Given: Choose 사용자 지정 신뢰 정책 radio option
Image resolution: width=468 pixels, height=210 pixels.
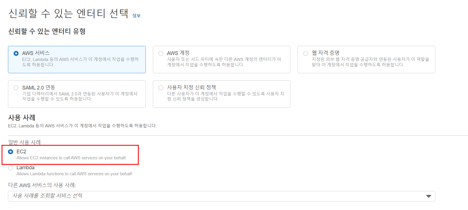Looking at the screenshot, I should (161, 88).
